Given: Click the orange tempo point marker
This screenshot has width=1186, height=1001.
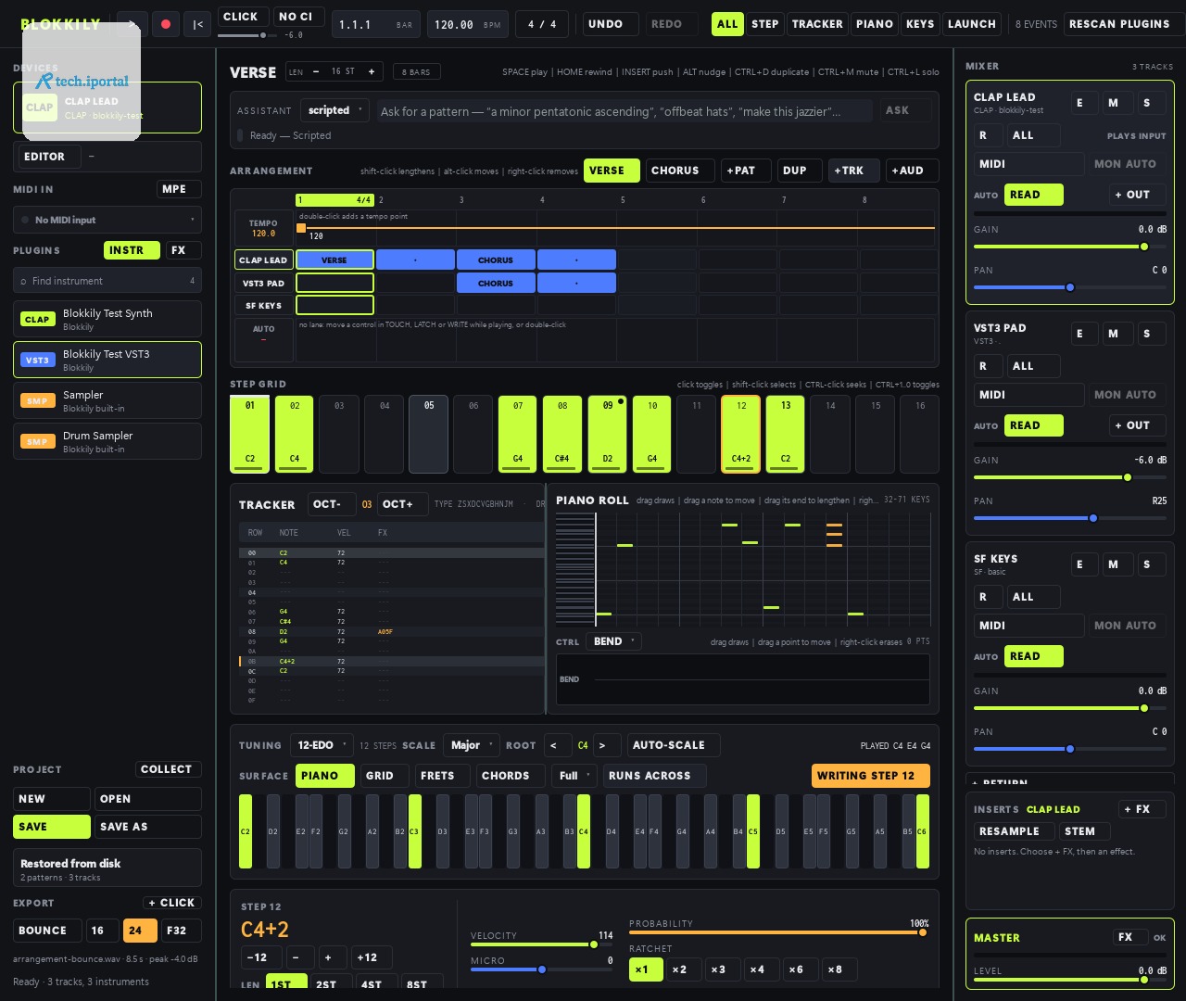Looking at the screenshot, I should (301, 227).
